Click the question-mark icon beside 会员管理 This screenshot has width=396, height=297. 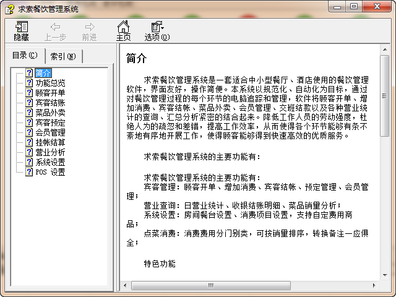pyautogui.click(x=29, y=132)
